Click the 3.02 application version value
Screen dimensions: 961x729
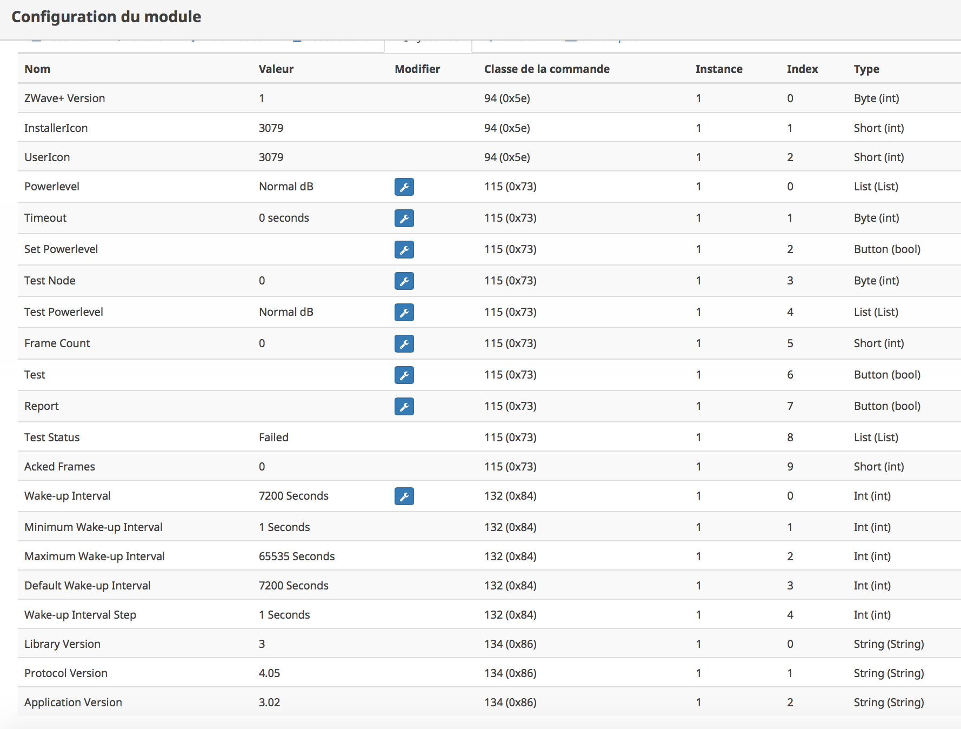pos(269,703)
